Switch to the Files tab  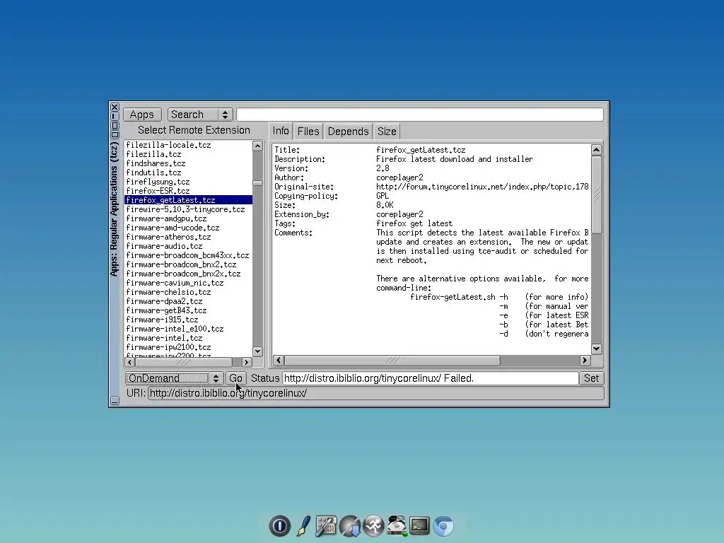tap(308, 132)
